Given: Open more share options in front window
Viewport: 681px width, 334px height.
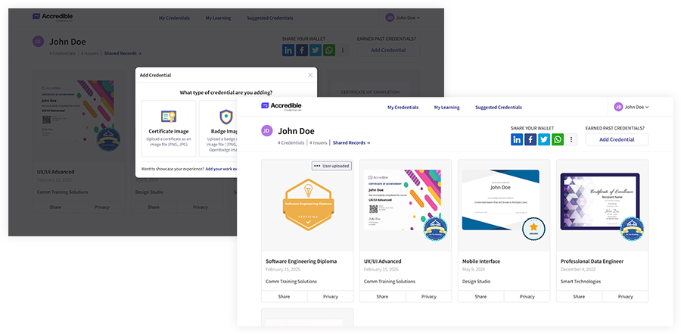Looking at the screenshot, I should [x=571, y=139].
